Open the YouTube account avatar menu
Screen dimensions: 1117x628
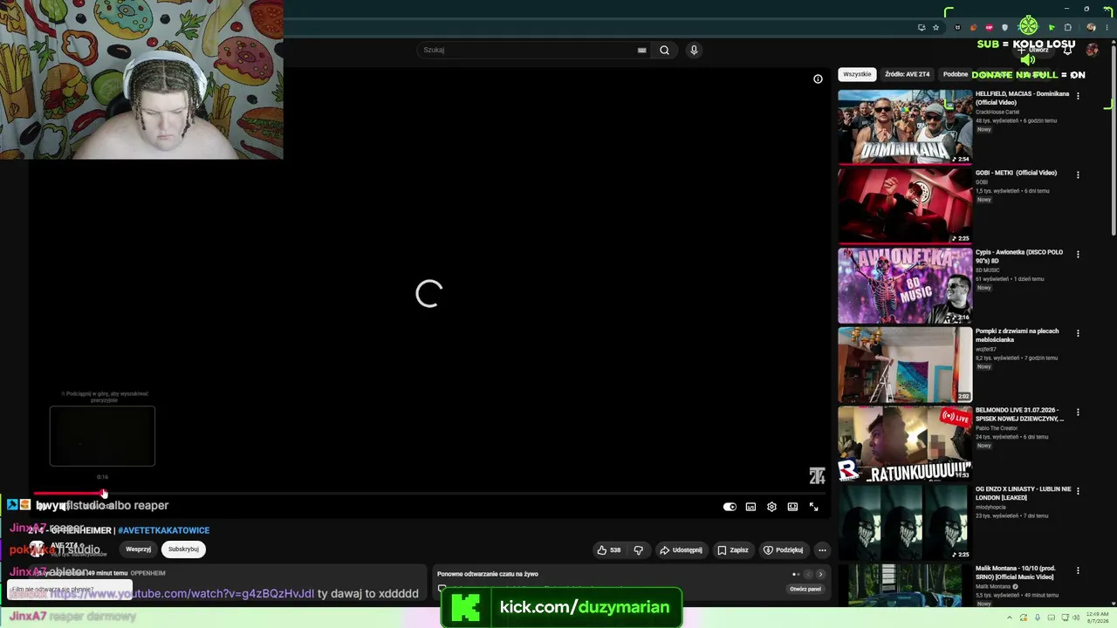1092,51
